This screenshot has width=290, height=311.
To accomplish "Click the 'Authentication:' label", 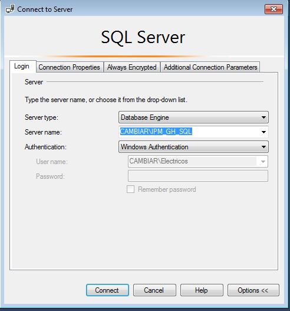I will pos(45,147).
